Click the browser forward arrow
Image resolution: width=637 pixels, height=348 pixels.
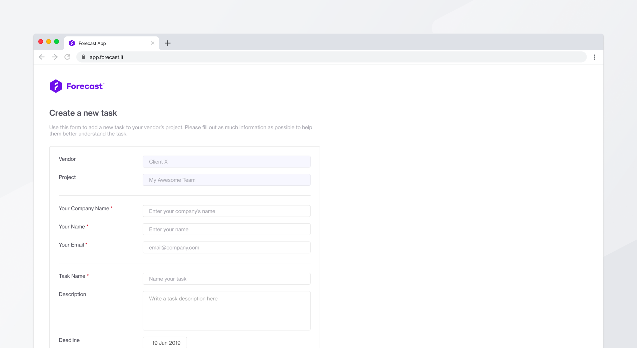click(55, 57)
